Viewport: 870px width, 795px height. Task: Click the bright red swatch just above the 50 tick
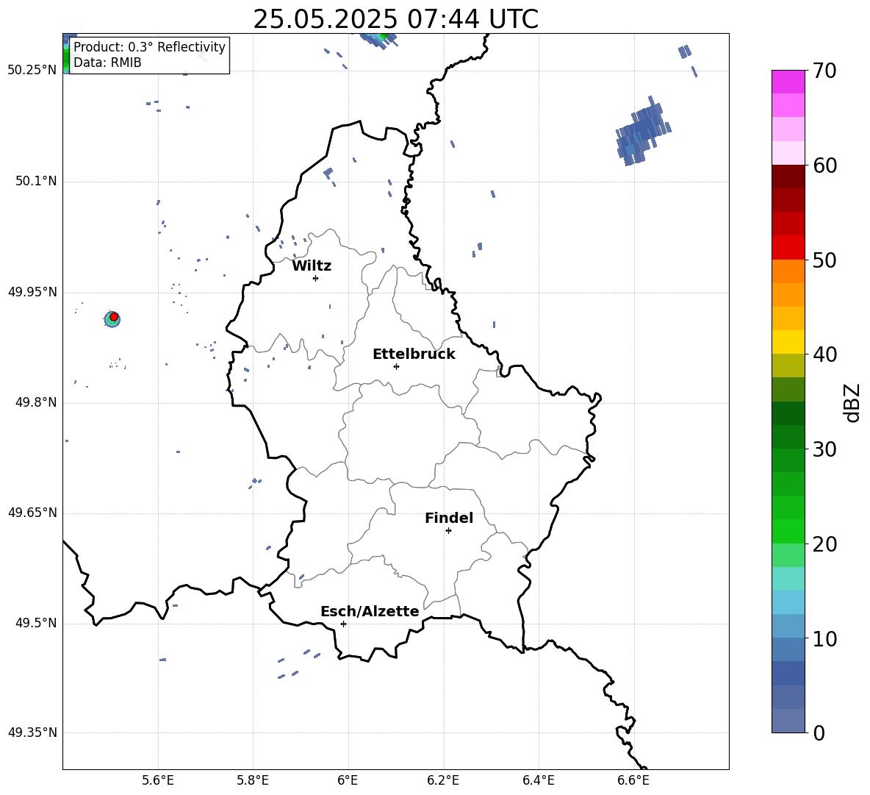pyautogui.click(x=788, y=247)
